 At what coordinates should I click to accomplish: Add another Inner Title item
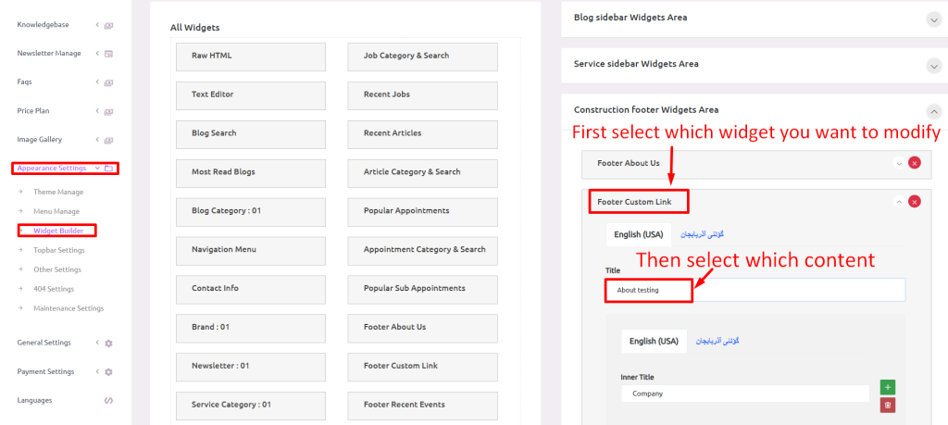coord(888,387)
